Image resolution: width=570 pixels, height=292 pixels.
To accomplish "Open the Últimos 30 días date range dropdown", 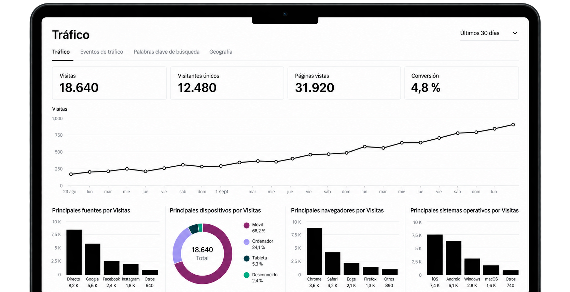I will pyautogui.click(x=489, y=33).
